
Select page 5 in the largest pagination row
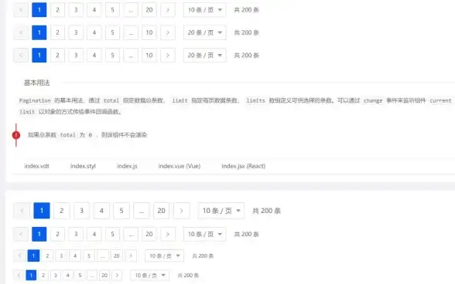[121, 211]
